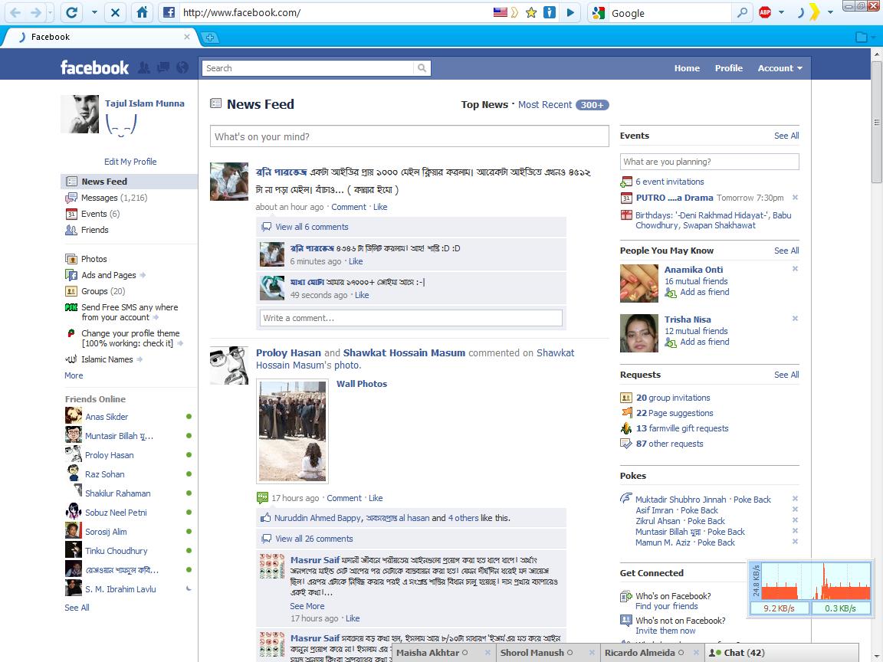The width and height of the screenshot is (883, 662).
Task: Click the browser address bar URL
Action: (x=242, y=12)
